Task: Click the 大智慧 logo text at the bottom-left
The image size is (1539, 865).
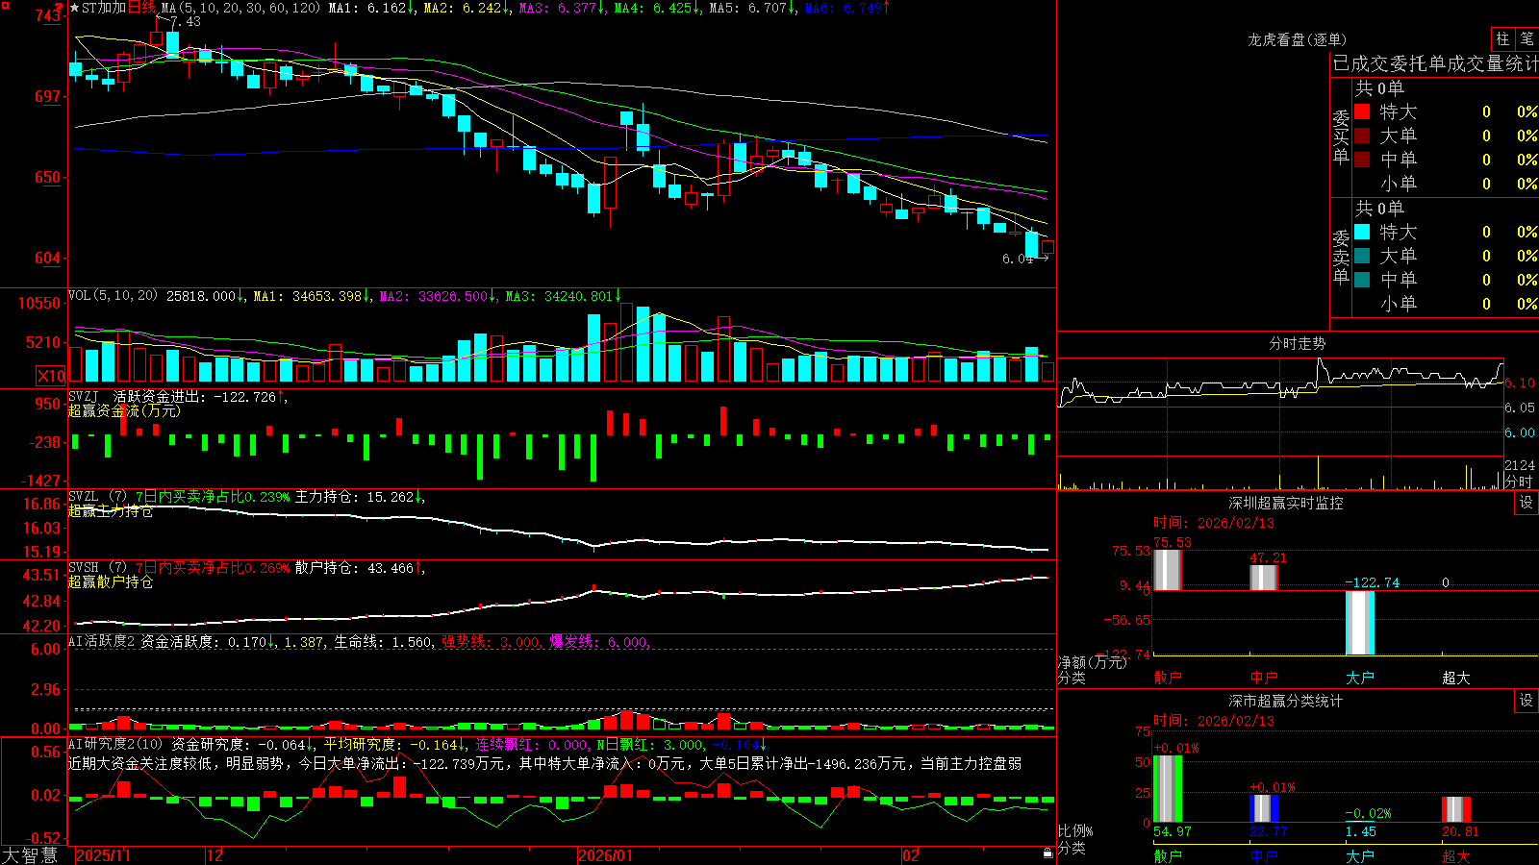Action: click(x=30, y=855)
